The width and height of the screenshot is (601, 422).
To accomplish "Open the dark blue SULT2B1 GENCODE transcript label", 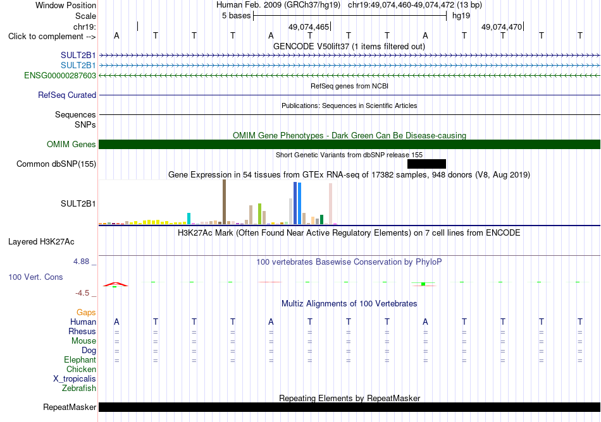I will click(x=78, y=55).
